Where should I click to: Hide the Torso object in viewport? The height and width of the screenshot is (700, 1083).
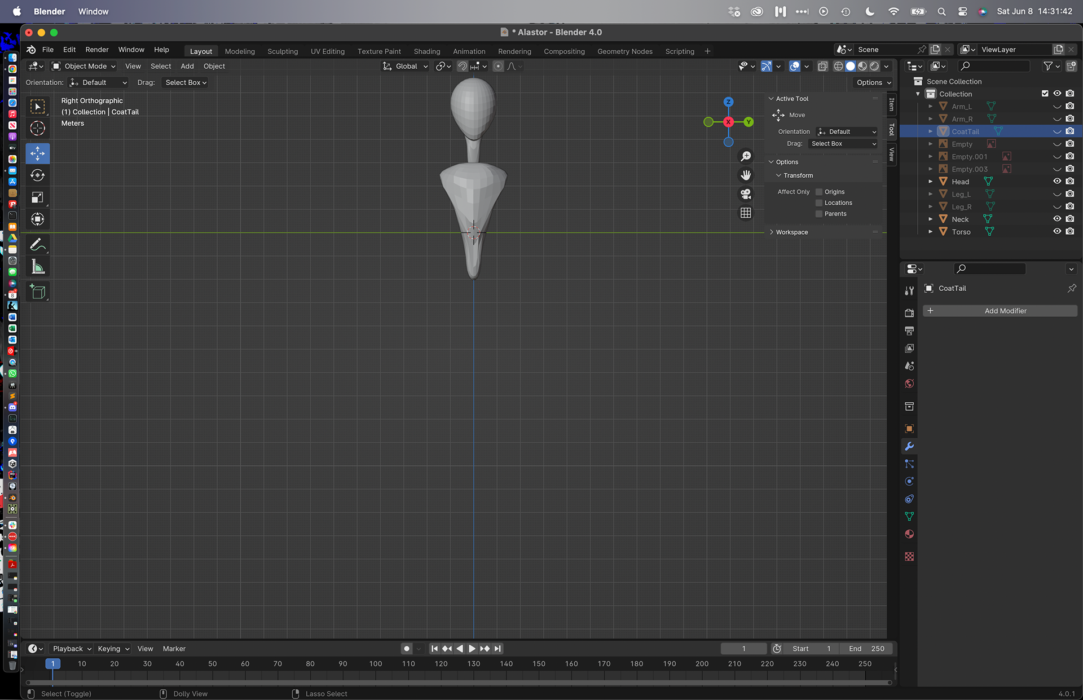(x=1057, y=231)
